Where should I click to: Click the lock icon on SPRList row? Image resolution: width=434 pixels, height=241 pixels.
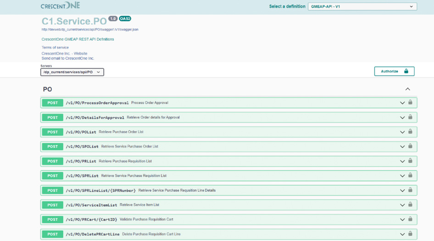(x=410, y=175)
